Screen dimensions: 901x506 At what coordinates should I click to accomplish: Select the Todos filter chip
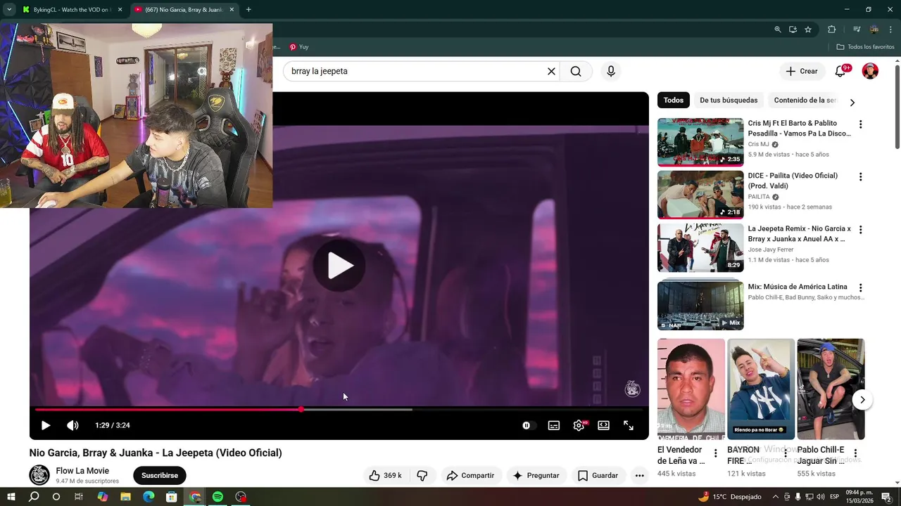674,100
